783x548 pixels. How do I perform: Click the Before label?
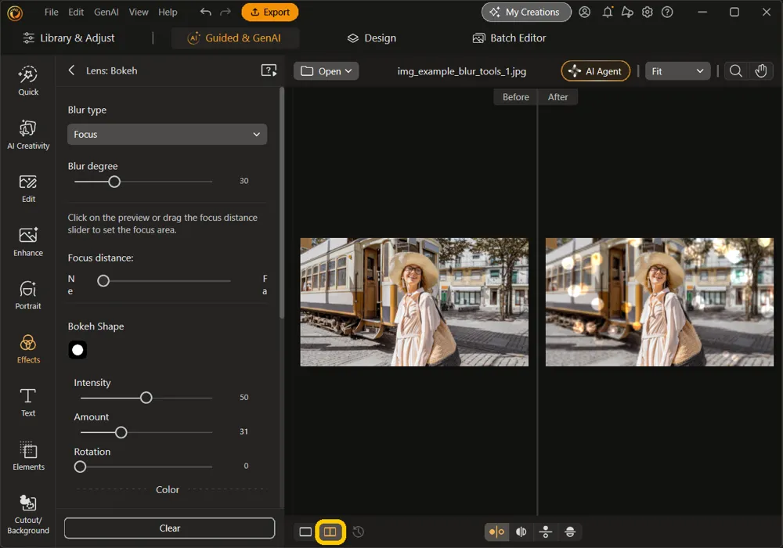tap(515, 97)
